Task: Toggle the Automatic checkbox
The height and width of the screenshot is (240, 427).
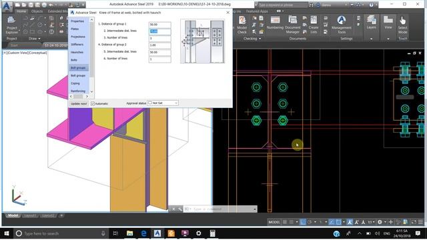Action: point(93,103)
